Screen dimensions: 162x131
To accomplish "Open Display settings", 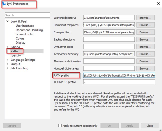I will [20, 43].
